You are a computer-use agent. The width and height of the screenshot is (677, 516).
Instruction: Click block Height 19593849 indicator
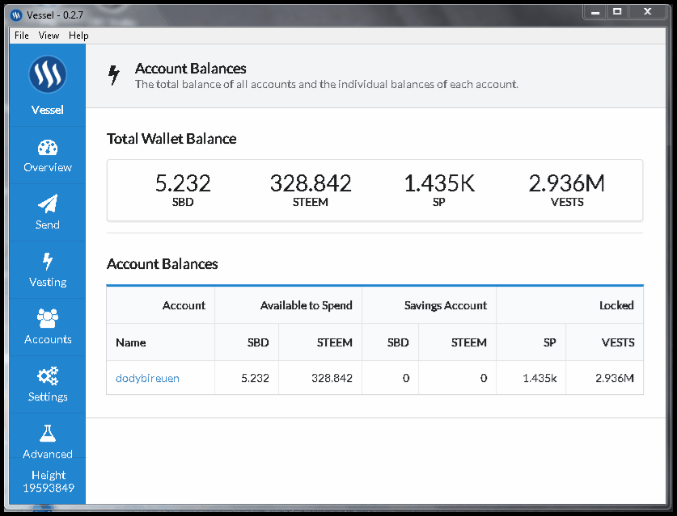click(x=49, y=481)
